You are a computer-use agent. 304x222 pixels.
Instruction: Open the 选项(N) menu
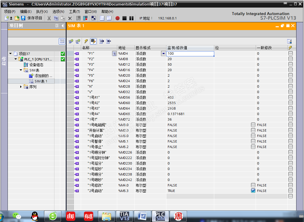[x=58, y=12]
